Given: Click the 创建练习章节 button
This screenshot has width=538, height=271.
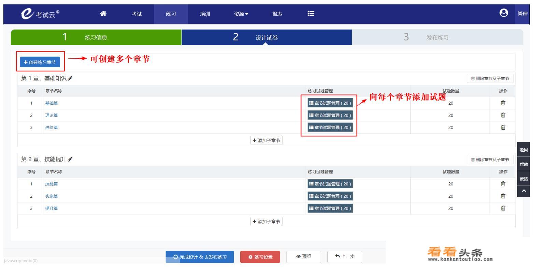Looking at the screenshot, I should [x=40, y=62].
